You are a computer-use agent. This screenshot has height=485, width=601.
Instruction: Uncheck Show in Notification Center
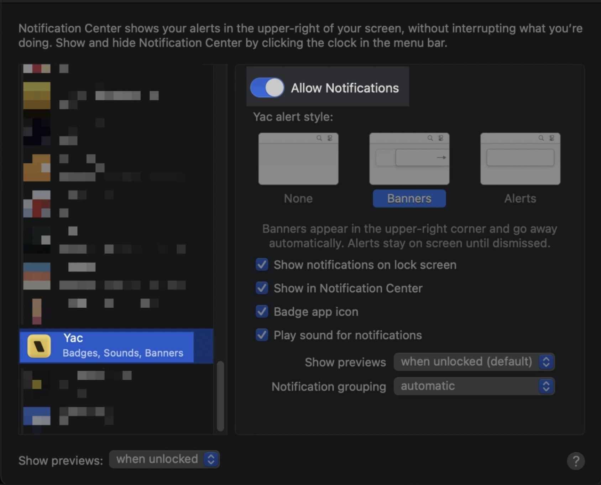coord(262,288)
